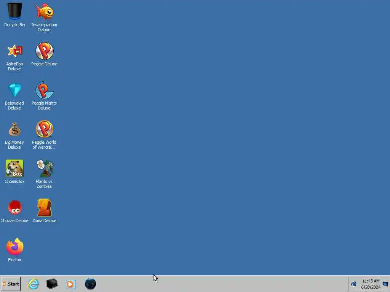This screenshot has width=390, height=292.
Task: Open the media player taskbar icon
Action: pos(70,284)
